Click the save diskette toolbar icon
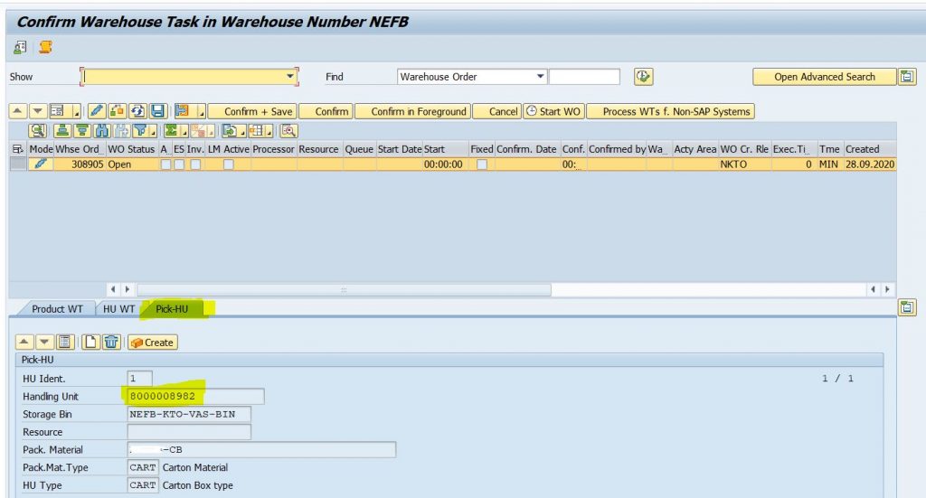 pos(157,111)
